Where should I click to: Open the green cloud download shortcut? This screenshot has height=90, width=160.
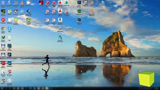click(x=16, y=20)
